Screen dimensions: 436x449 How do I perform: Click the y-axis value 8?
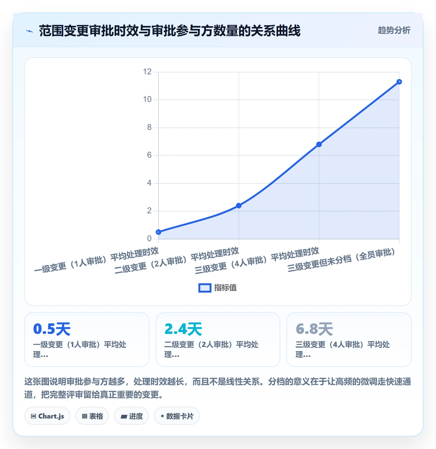[149, 127]
